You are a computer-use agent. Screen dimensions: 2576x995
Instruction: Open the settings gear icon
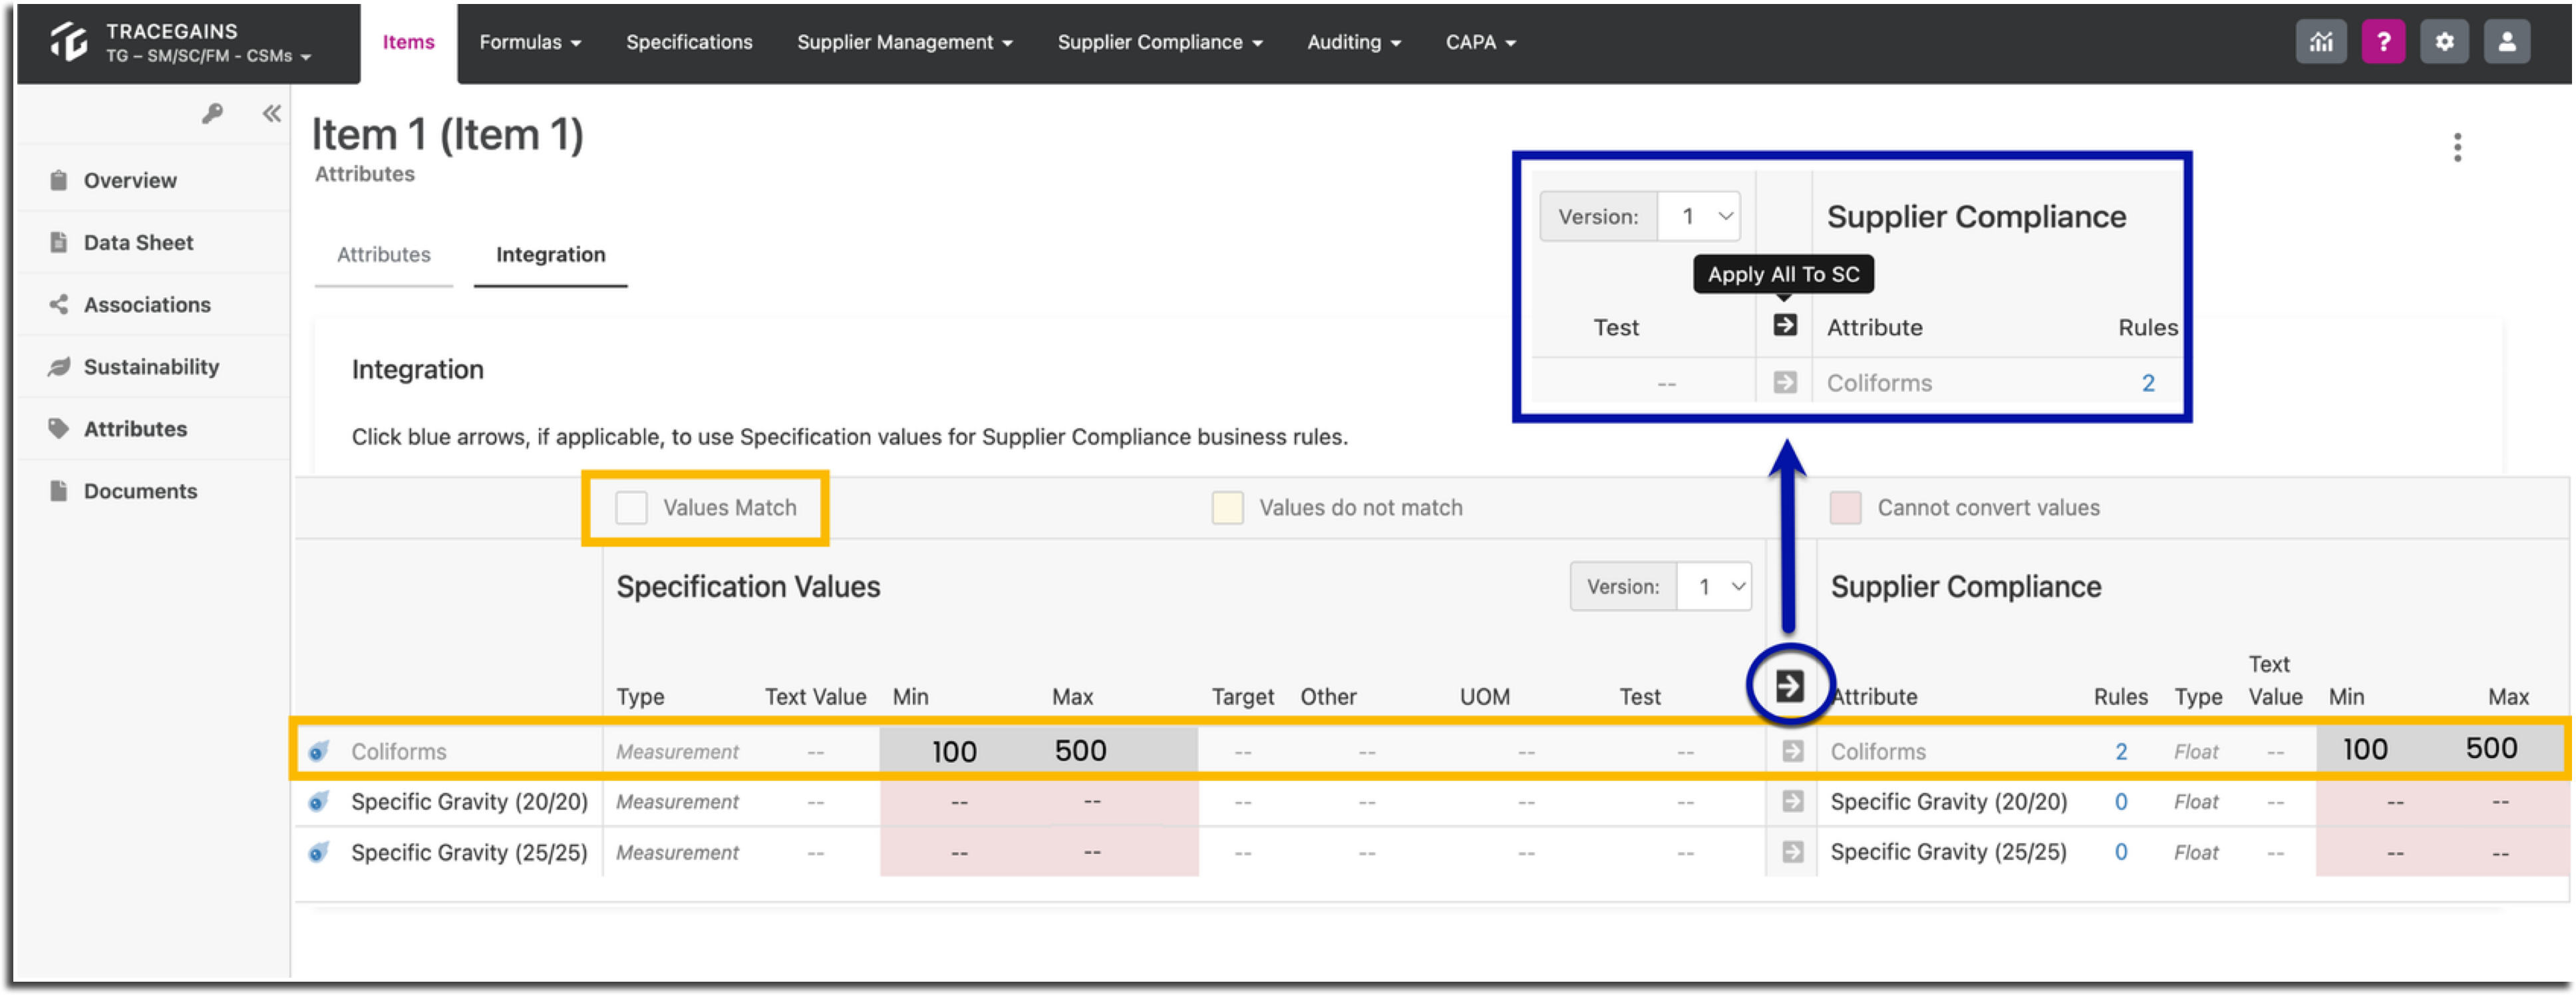(2444, 41)
